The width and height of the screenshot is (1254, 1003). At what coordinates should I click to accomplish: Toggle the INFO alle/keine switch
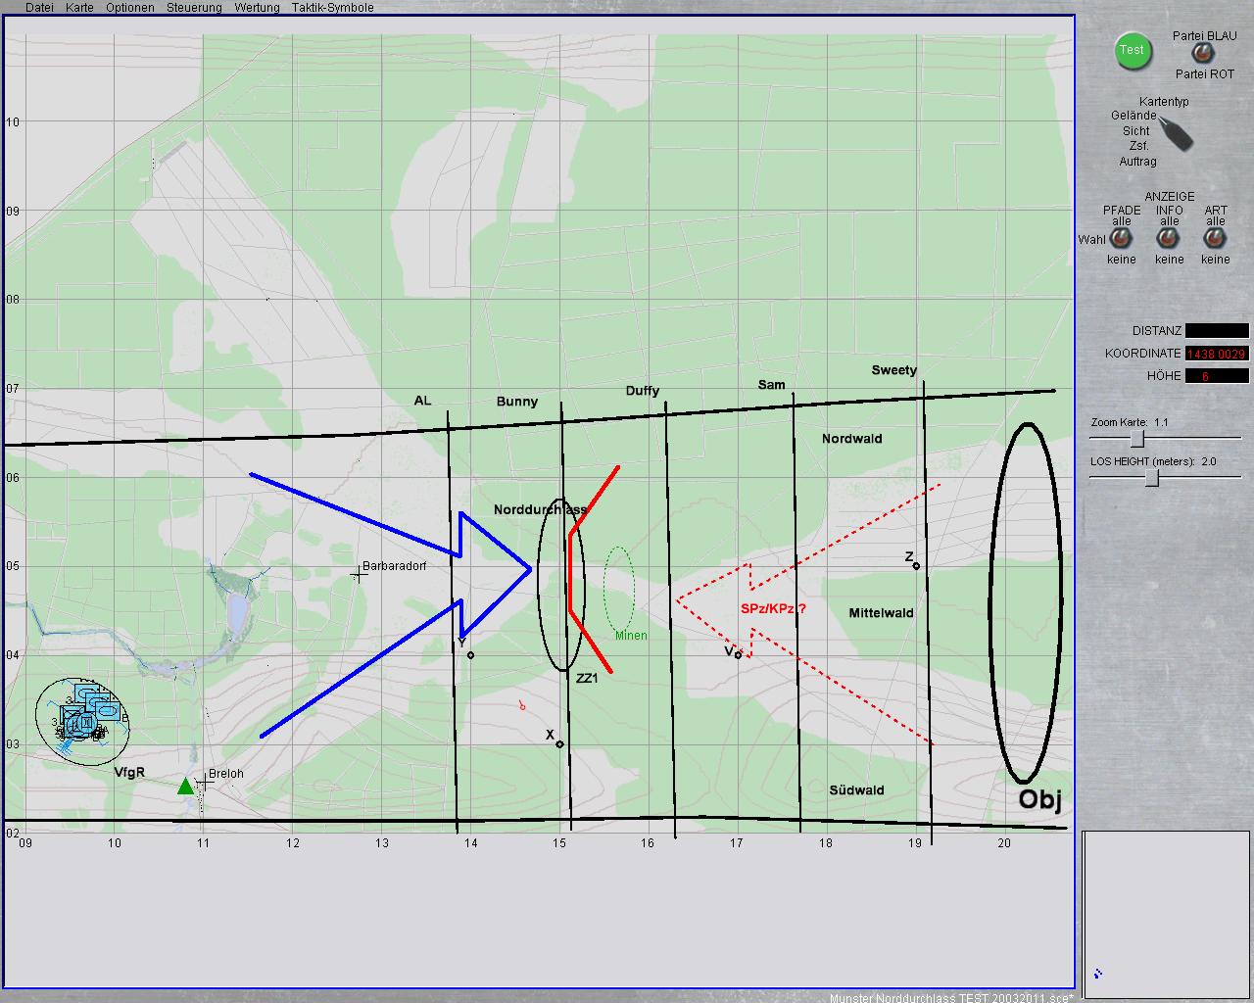(1169, 240)
